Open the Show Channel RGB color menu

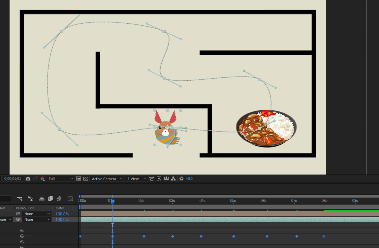pos(43,179)
